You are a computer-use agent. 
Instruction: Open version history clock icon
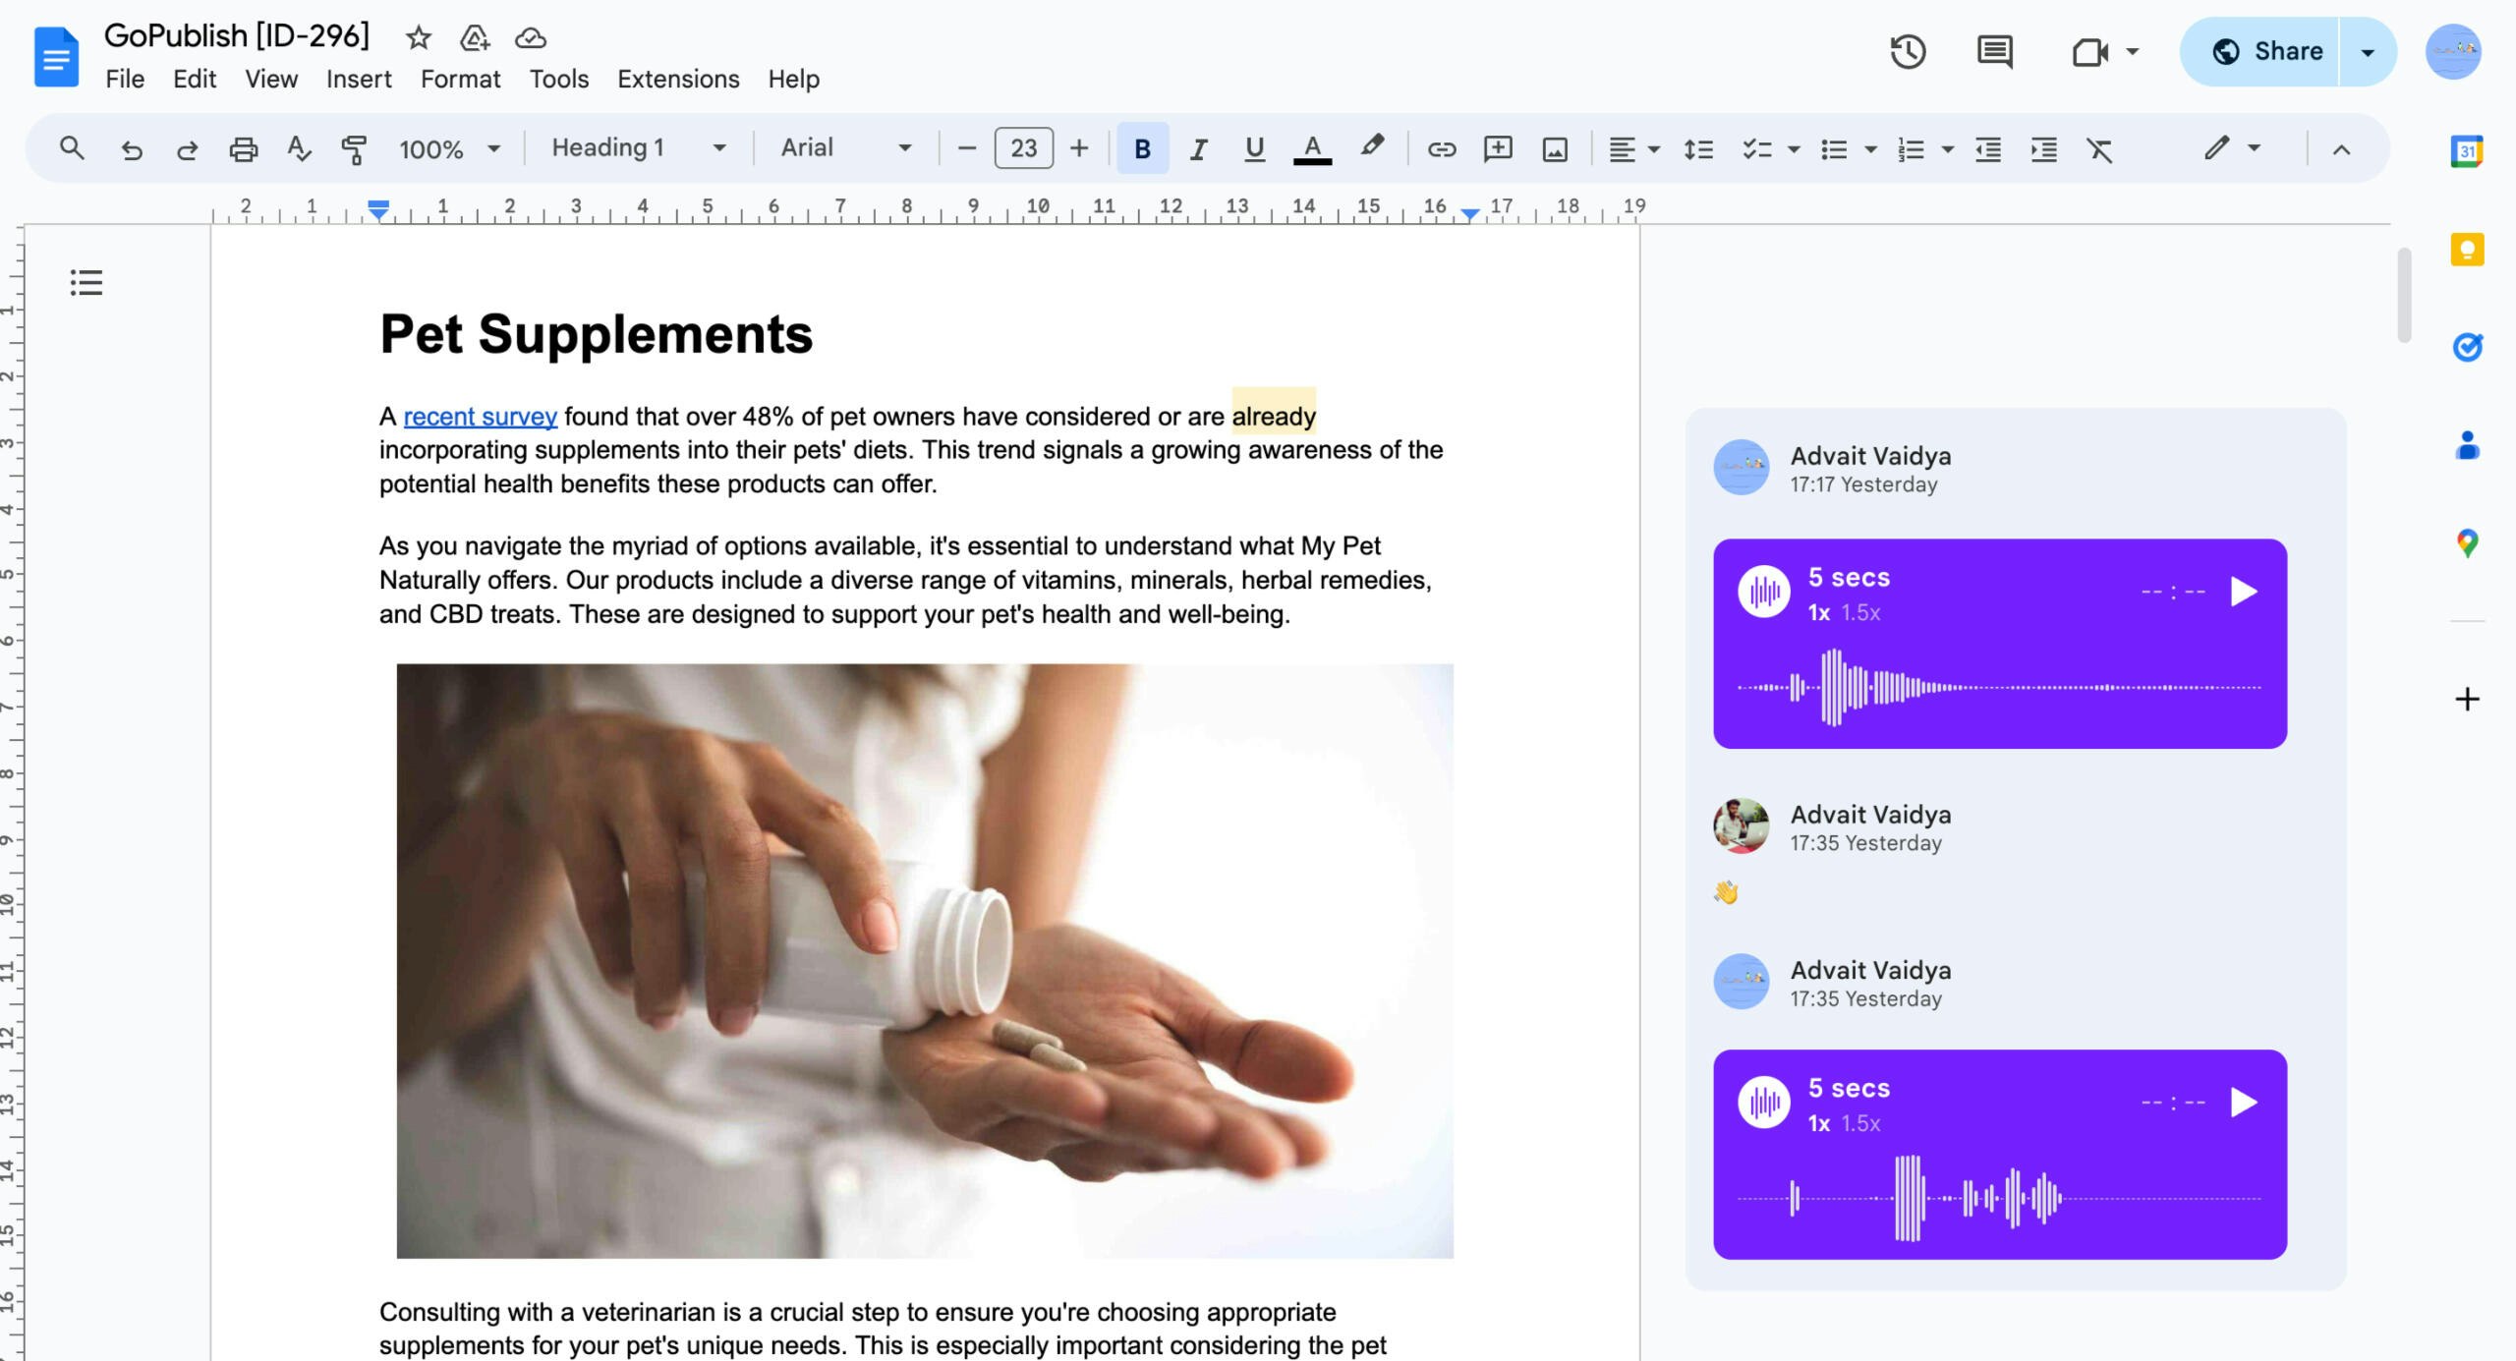point(1907,51)
